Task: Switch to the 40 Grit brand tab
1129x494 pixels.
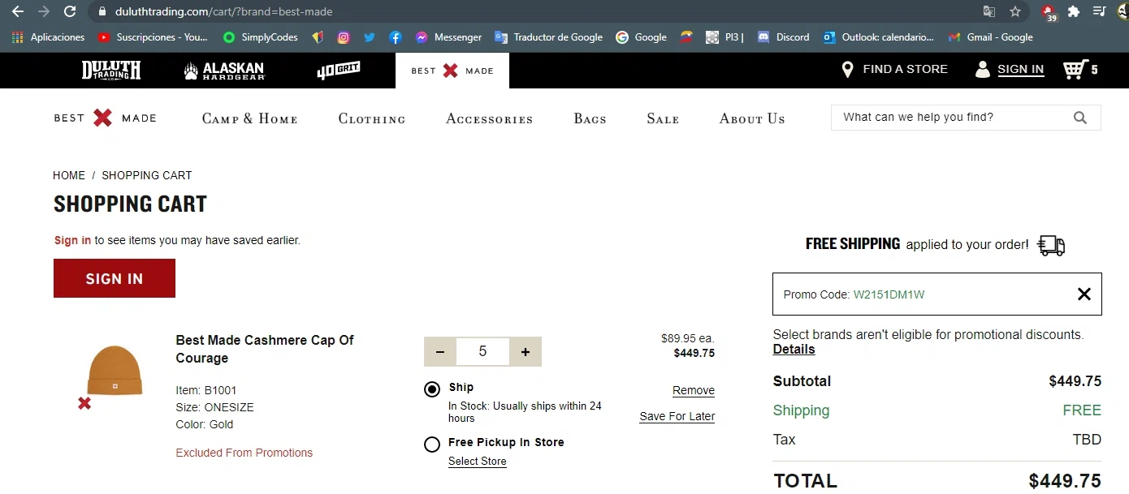Action: 339,71
